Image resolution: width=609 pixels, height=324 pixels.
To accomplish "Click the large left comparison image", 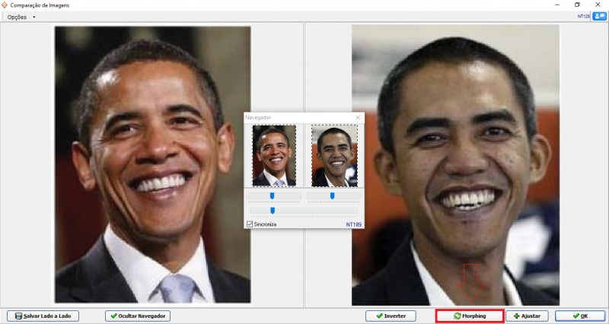I will 152,164.
